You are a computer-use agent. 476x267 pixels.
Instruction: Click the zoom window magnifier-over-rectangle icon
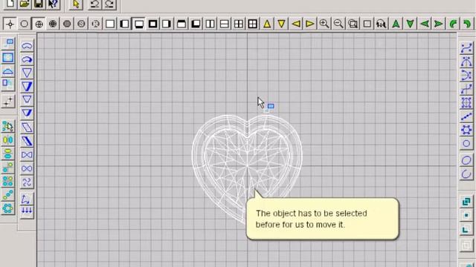coord(353,24)
